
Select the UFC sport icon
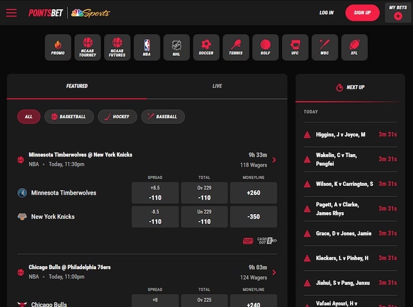tap(295, 47)
